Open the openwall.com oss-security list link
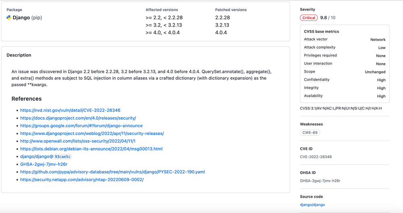Screen dimensions: 403x213 77,141
